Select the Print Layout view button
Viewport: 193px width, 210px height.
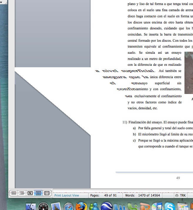38,193
